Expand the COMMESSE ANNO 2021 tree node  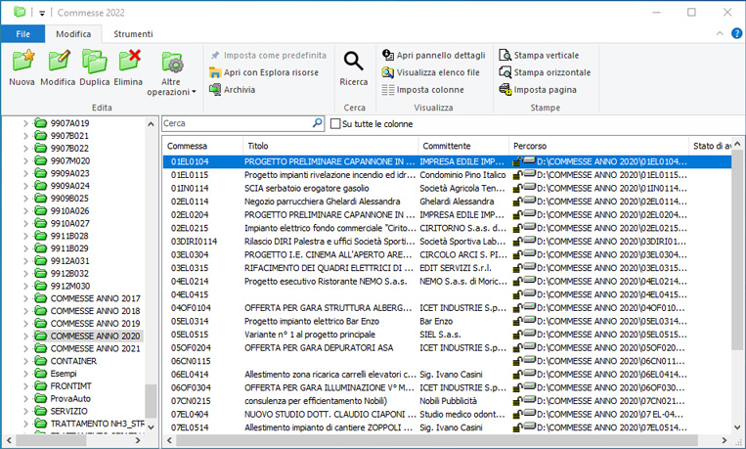click(x=25, y=348)
